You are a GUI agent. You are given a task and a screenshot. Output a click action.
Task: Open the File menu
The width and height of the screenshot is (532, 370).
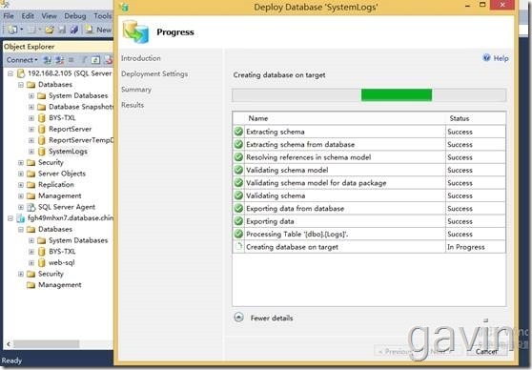point(9,16)
